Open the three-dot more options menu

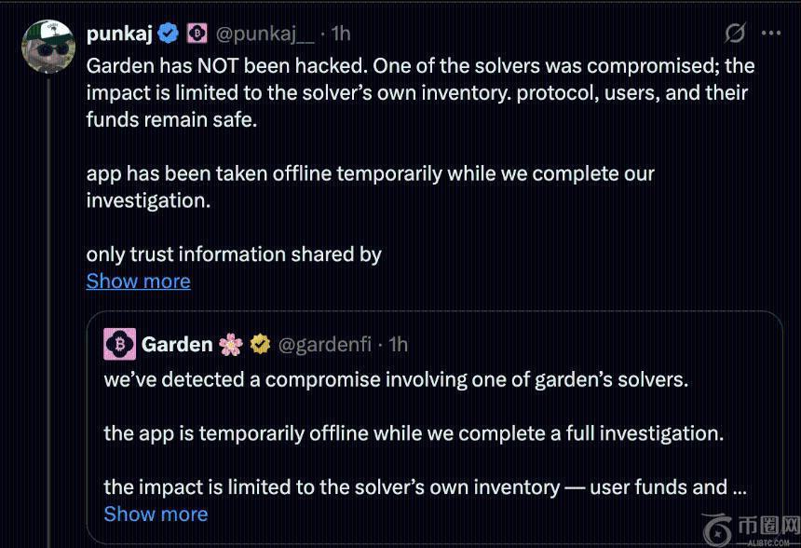click(771, 34)
